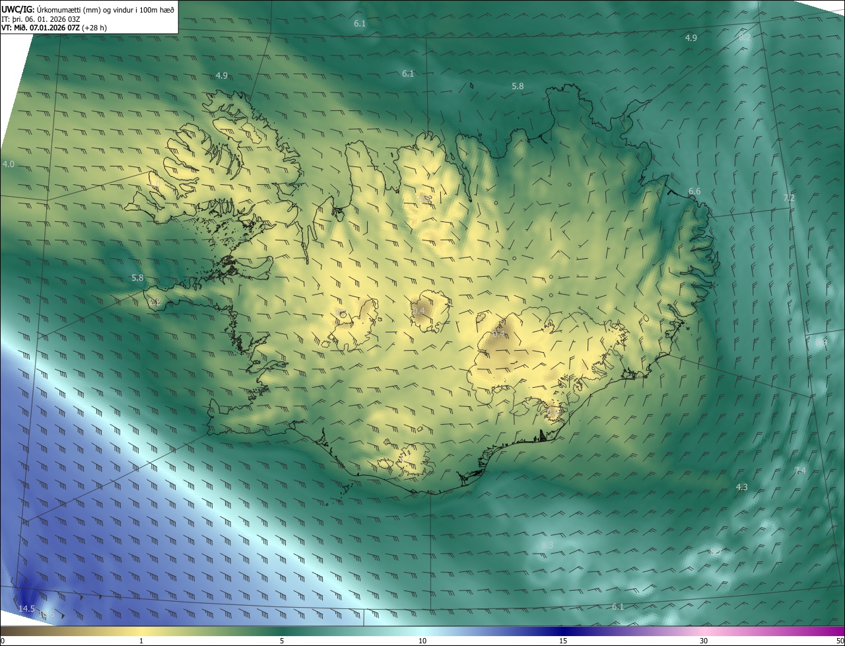
Task: Click the "30" tick on the color scale
Action: [704, 641]
